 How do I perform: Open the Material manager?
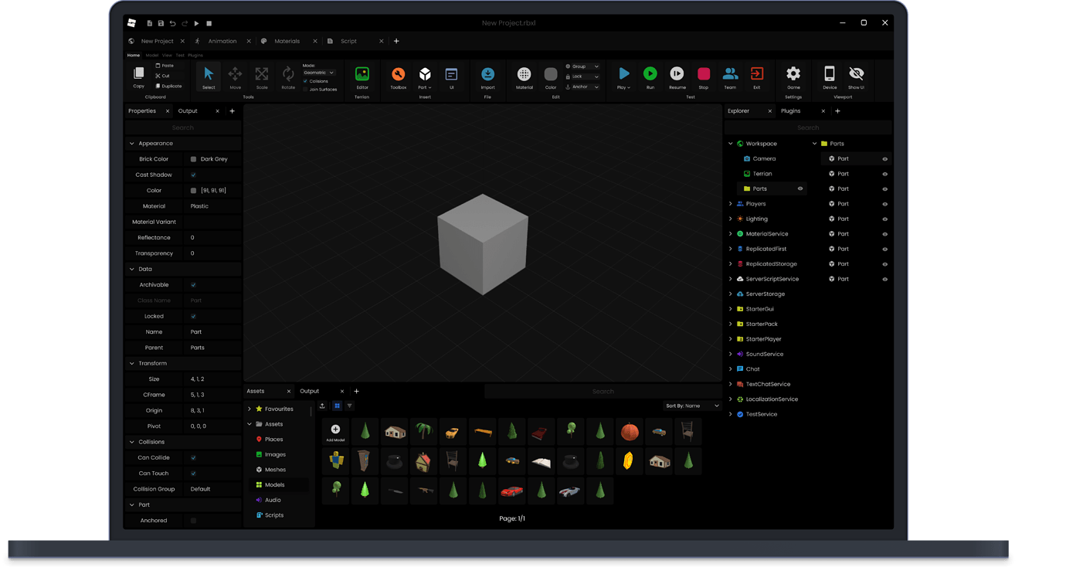[524, 75]
